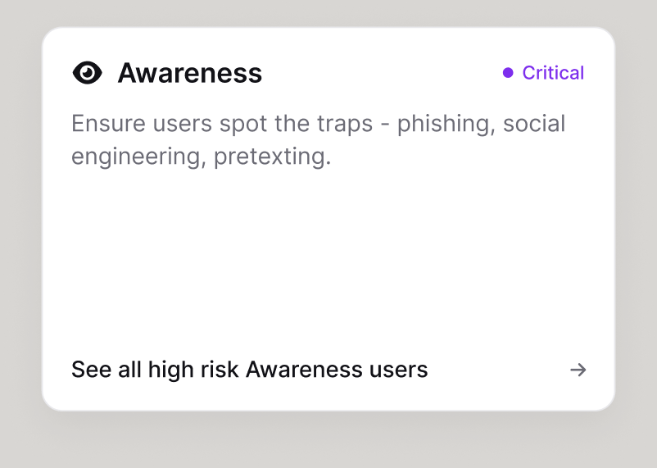657x468 pixels.
Task: Click the word Ensure in the description
Action: click(x=108, y=124)
